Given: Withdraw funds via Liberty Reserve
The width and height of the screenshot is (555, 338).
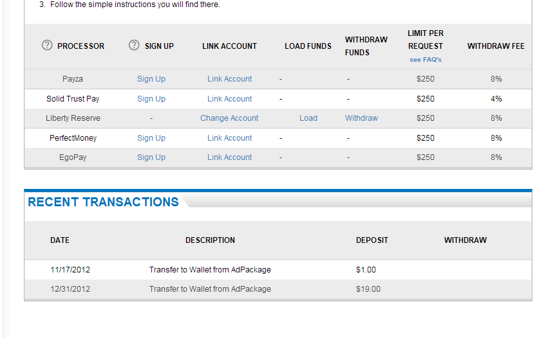Looking at the screenshot, I should [x=361, y=118].
